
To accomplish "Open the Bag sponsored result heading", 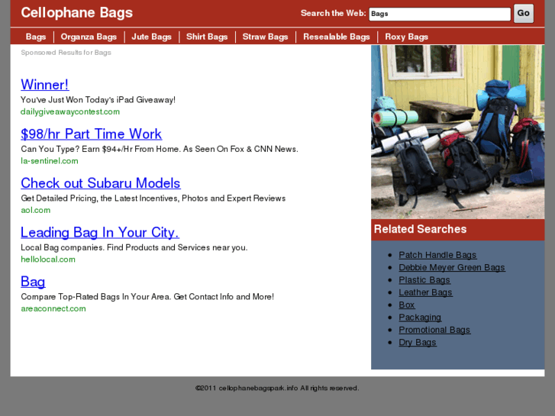I will [x=33, y=282].
